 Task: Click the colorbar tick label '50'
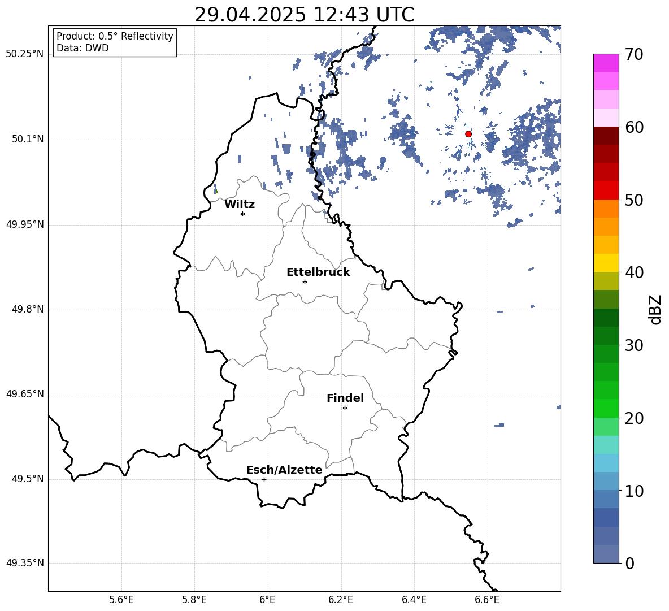coord(634,200)
